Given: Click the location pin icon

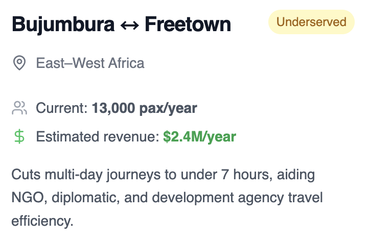Looking at the screenshot, I should coord(19,63).
